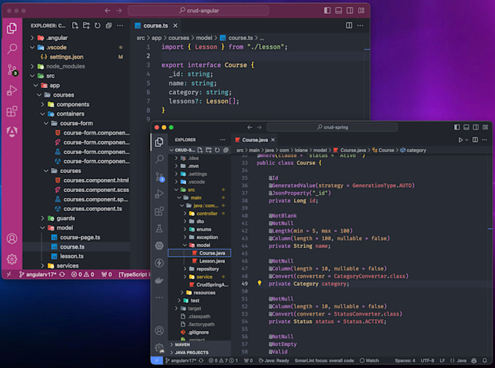495x368 pixels.
Task: Open Run and Debug in the crud-angular window
Action: pos(12,90)
